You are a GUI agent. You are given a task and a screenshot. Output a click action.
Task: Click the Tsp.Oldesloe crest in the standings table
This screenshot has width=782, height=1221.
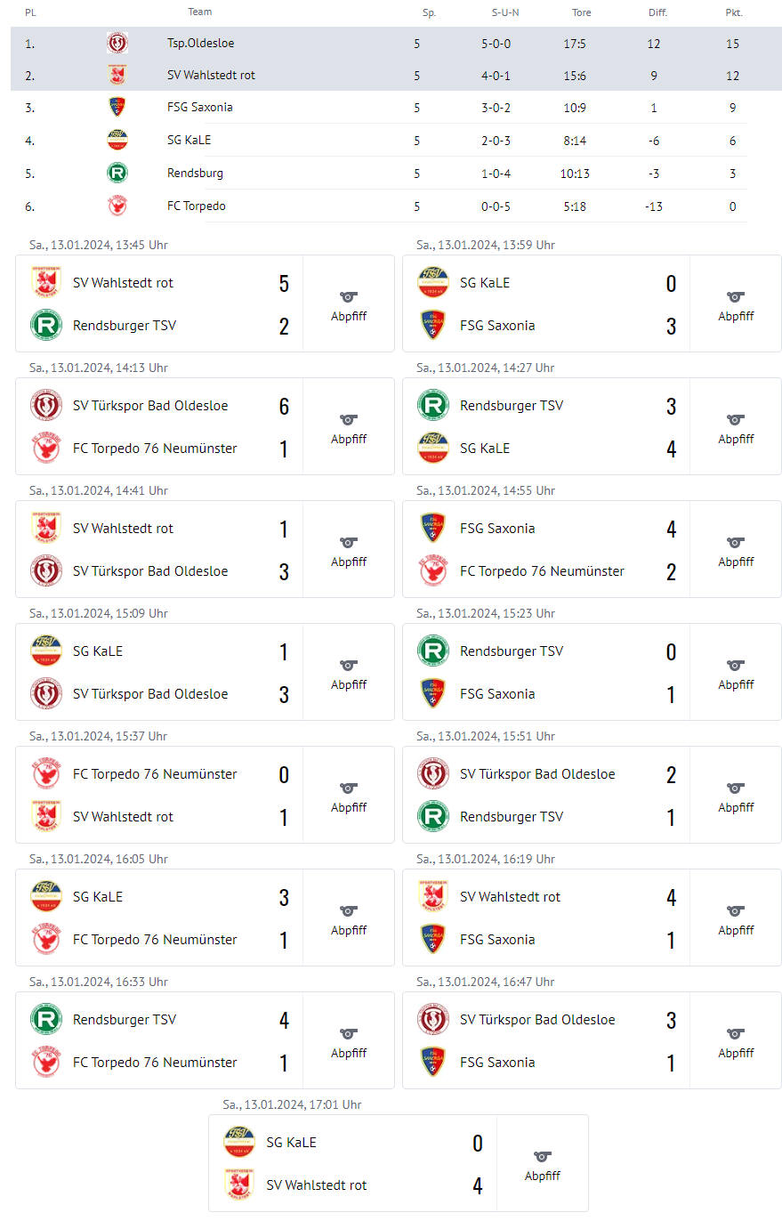(x=117, y=43)
